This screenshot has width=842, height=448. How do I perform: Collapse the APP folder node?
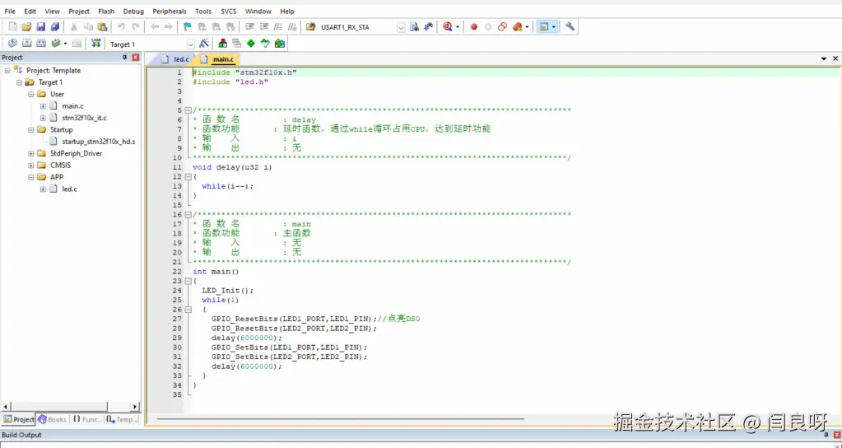click(31, 177)
